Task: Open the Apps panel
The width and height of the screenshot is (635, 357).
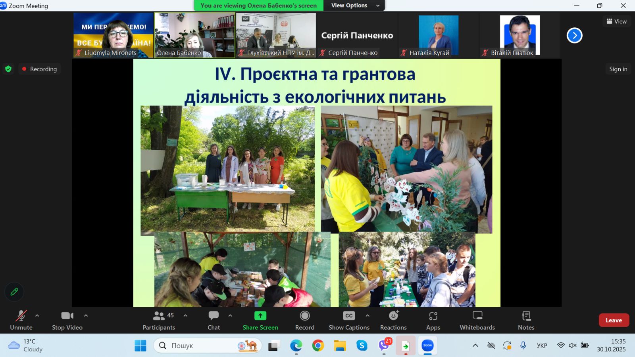Action: coord(433,320)
